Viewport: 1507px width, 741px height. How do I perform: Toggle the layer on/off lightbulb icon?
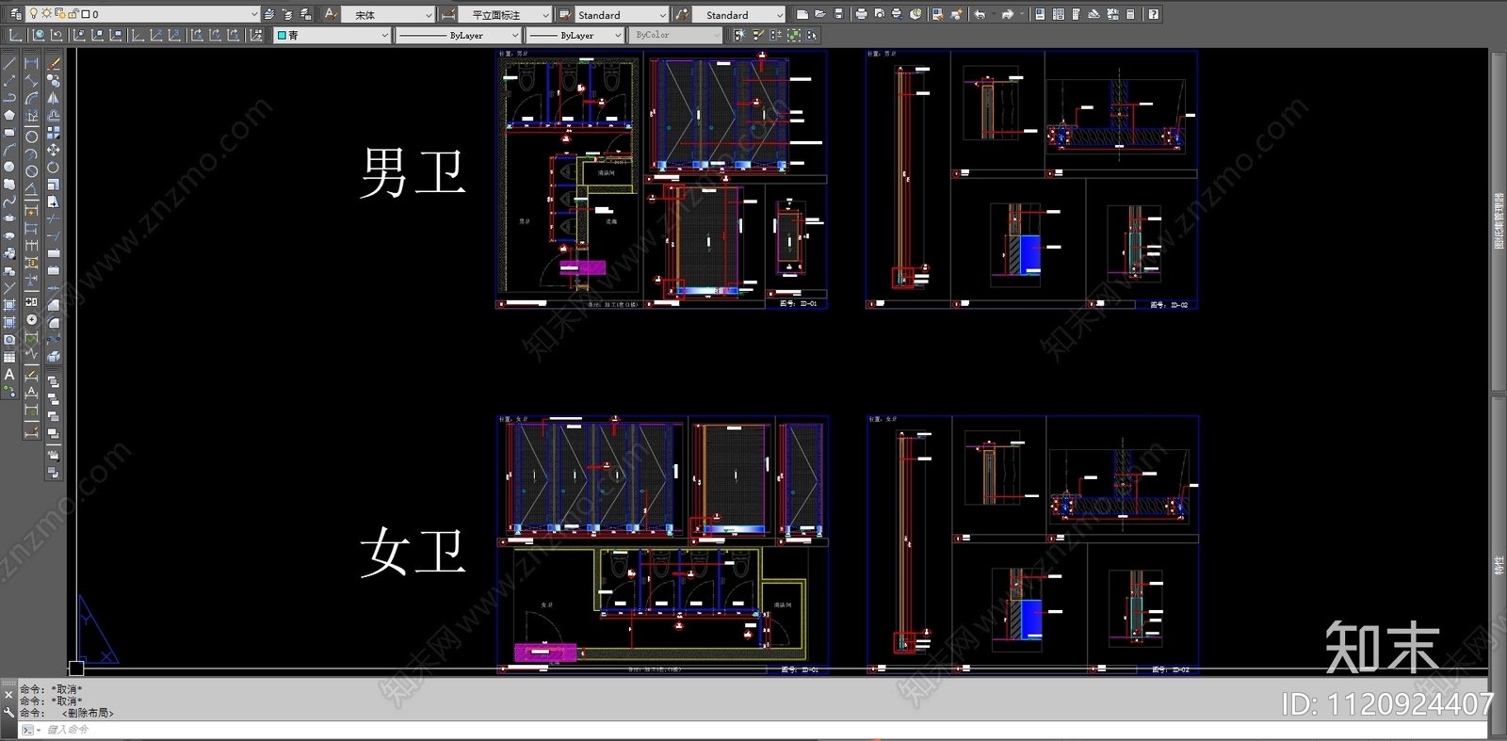(34, 14)
